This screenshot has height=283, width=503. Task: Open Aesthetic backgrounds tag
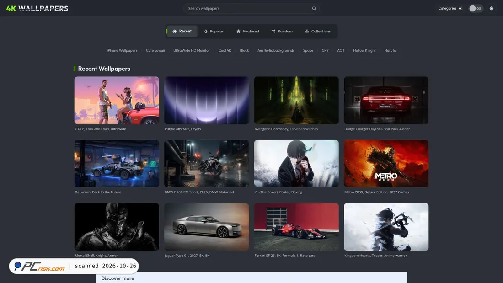click(x=276, y=50)
